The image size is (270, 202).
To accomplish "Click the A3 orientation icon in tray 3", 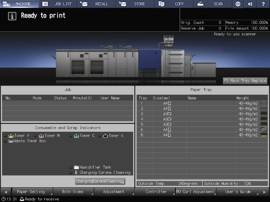I will pyautogui.click(x=170, y=114).
